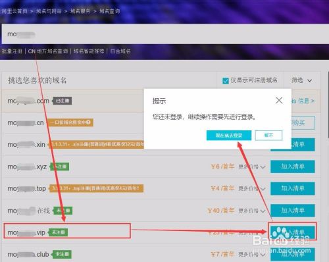Click the 未注册 tag on .xyz row
Image resolution: width=329 pixels, height=262 pixels.
(60, 167)
